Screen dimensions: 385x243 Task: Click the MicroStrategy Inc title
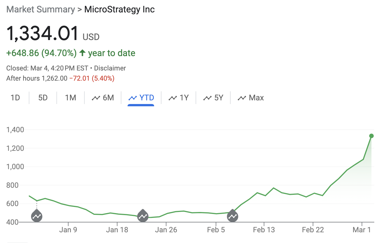coord(119,9)
